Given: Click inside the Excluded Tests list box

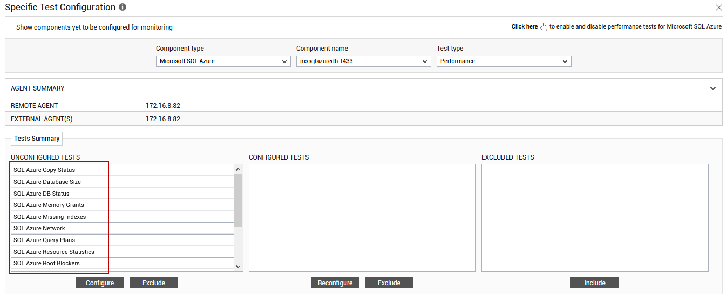Looking at the screenshot, I should pyautogui.click(x=595, y=218).
